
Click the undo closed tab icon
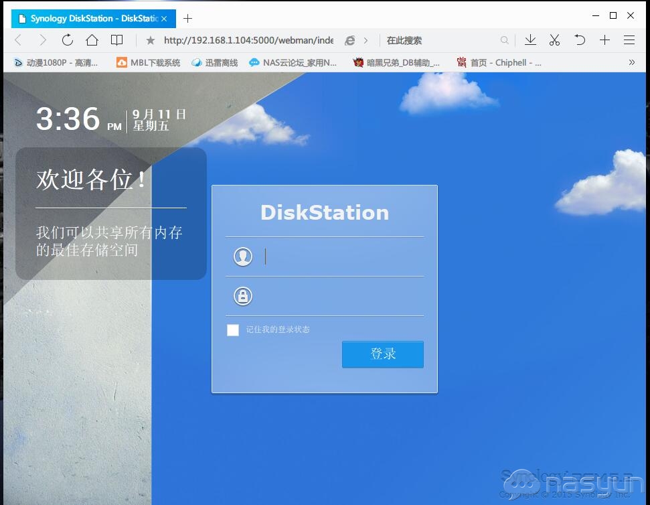click(580, 40)
